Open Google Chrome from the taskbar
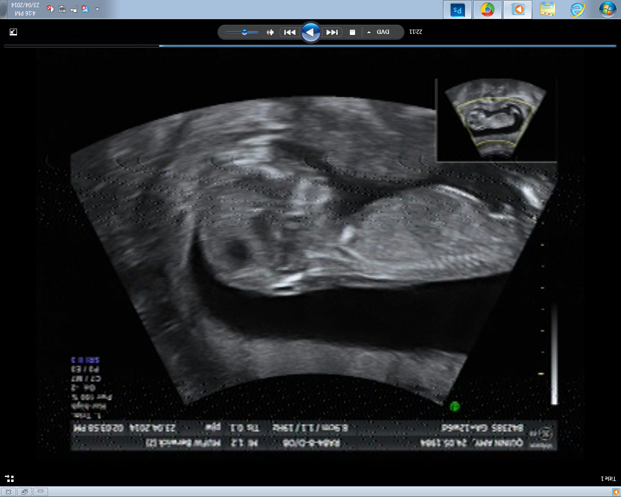This screenshot has height=497, width=621. pyautogui.click(x=488, y=10)
